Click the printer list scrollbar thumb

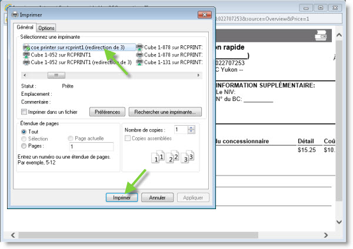click(56, 75)
